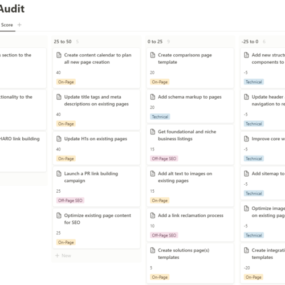Open 'Create content calendar to plan' card
Screen dimensions: 285x285
(x=96, y=68)
